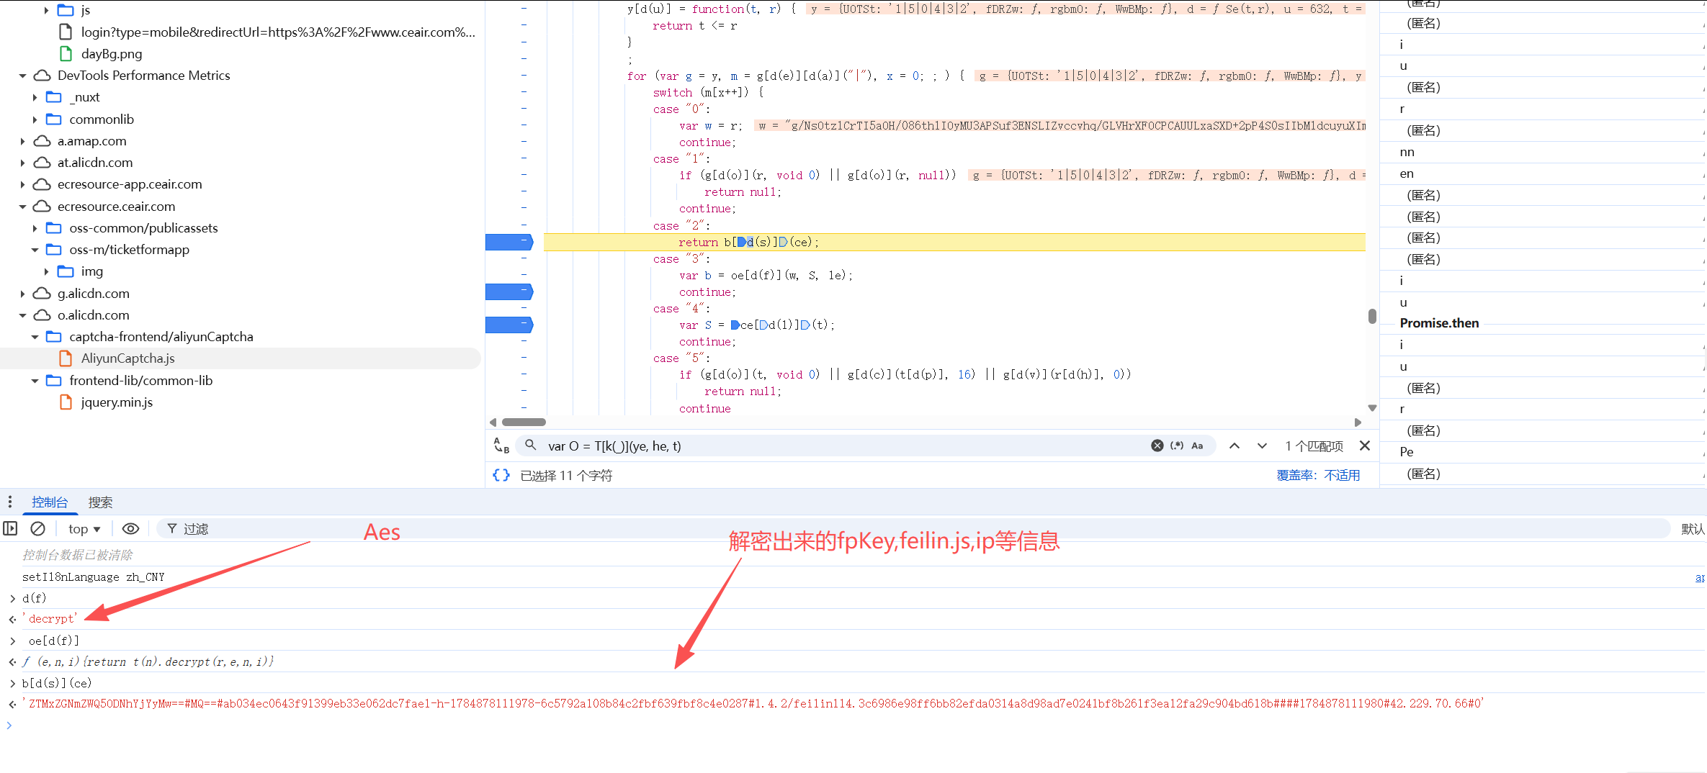Click the scroll-down arrow of the editor
Screen dimensions: 1707x773
pos(1372,408)
